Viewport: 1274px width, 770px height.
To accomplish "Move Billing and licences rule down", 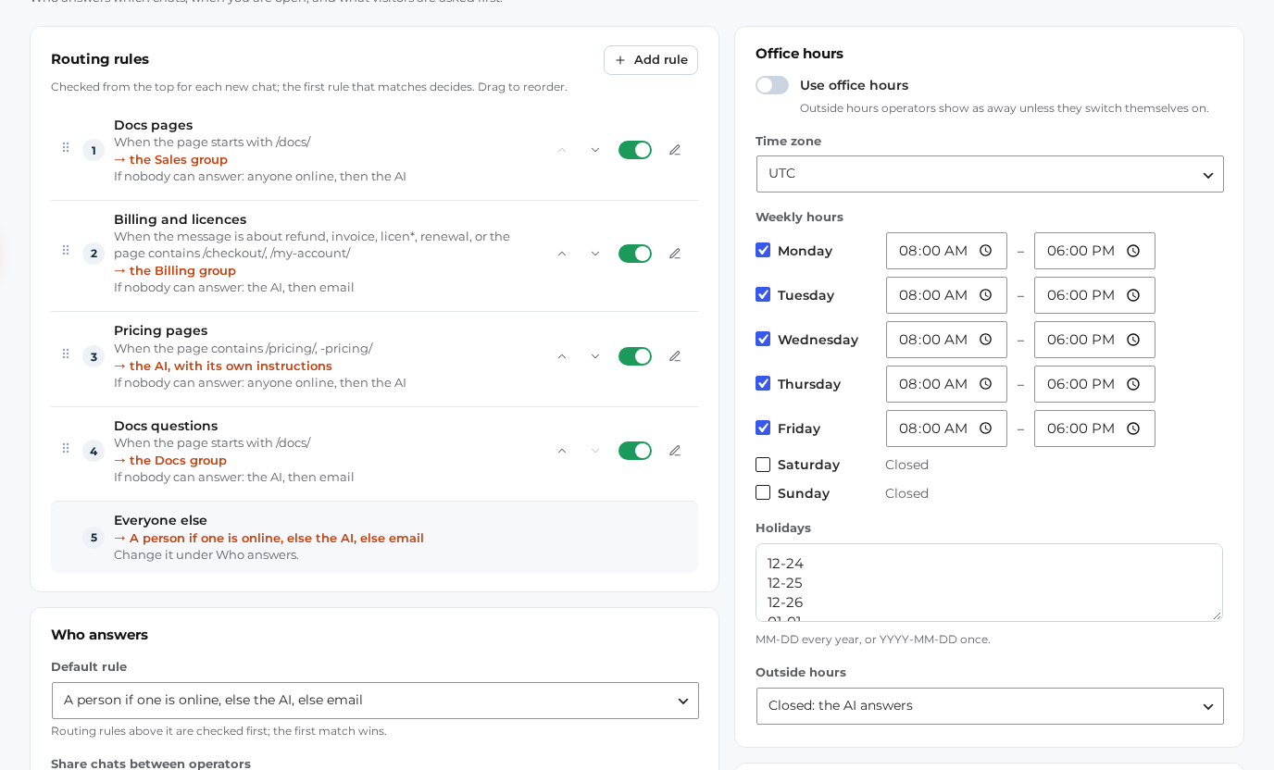I will [x=595, y=254].
